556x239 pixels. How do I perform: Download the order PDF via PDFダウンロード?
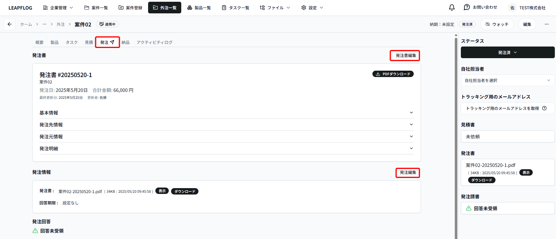pos(393,74)
